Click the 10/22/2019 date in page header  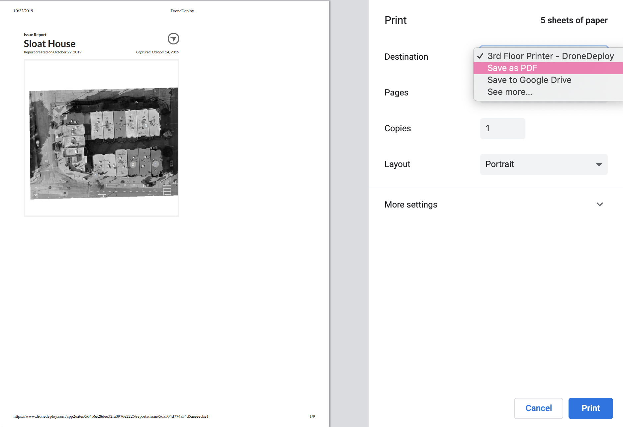point(23,11)
